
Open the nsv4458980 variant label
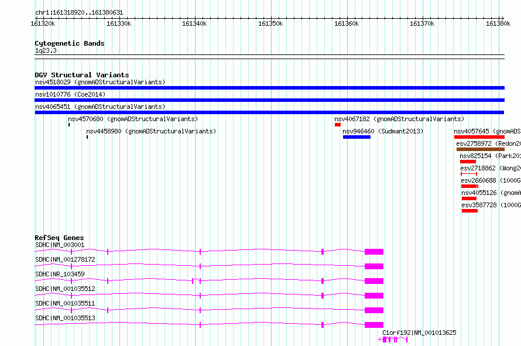tap(151, 131)
